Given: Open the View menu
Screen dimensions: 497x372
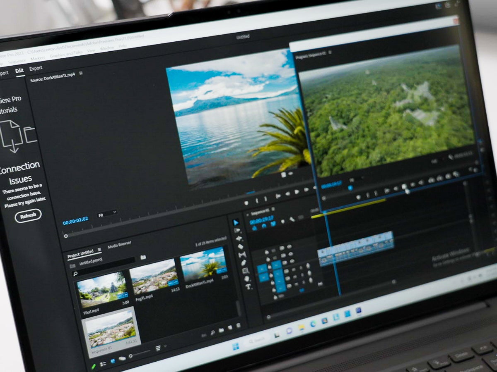Looking at the screenshot, I should point(91,50).
